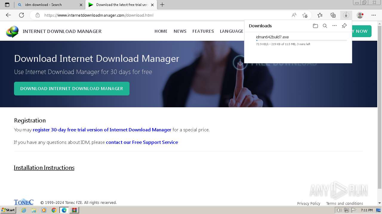Toggle the Downloads toolbar button
Image resolution: width=382 pixels, height=214 pixels.
(346, 15)
